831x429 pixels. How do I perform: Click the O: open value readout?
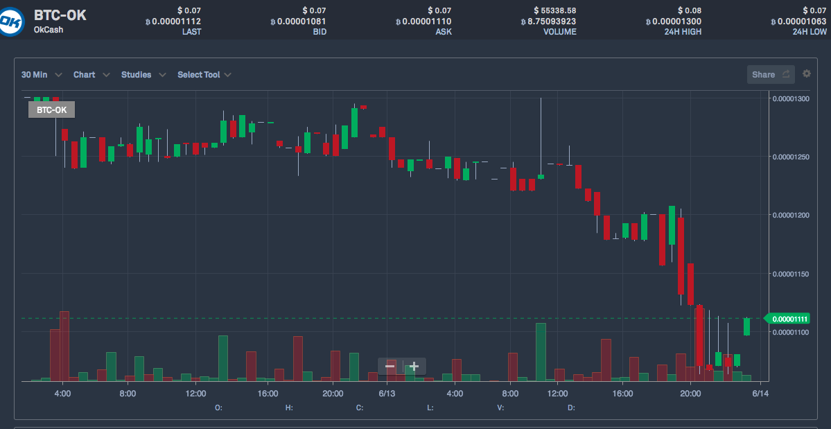(218, 408)
